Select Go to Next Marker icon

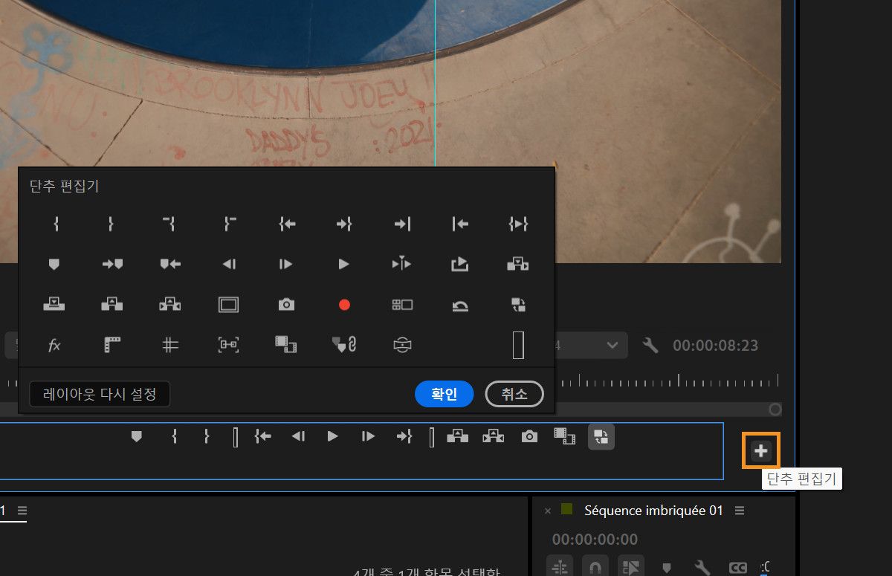(x=111, y=264)
